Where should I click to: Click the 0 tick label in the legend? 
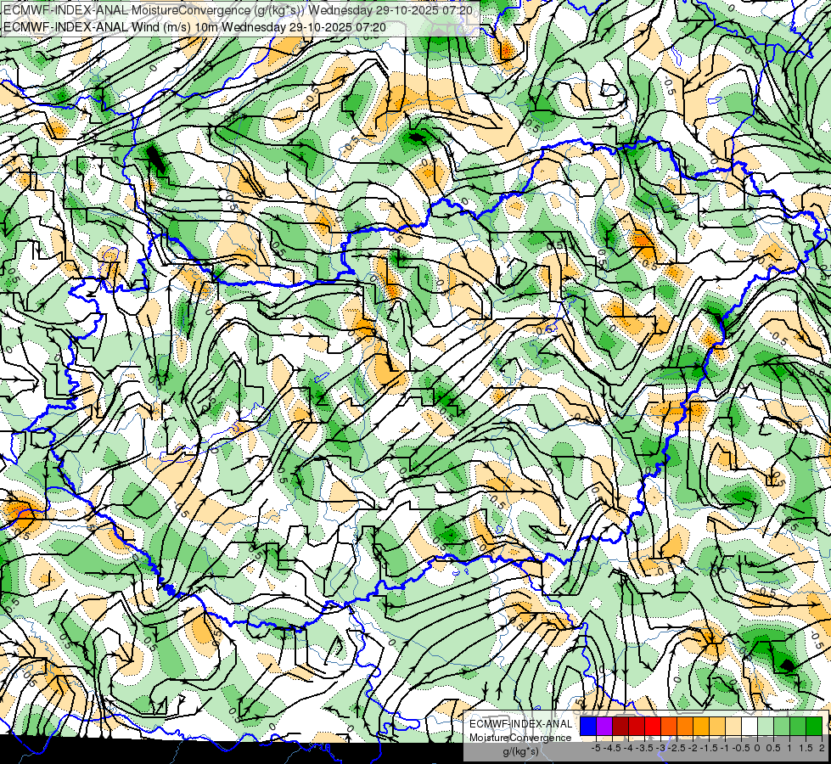click(x=757, y=748)
